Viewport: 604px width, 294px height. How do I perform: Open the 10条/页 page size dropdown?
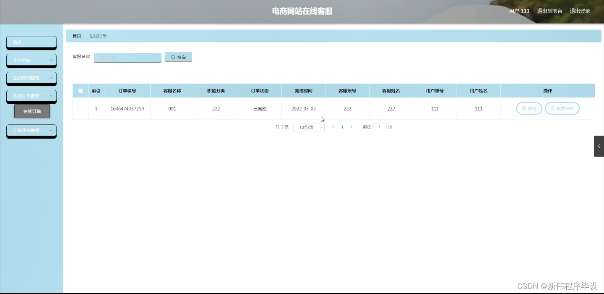[309, 127]
